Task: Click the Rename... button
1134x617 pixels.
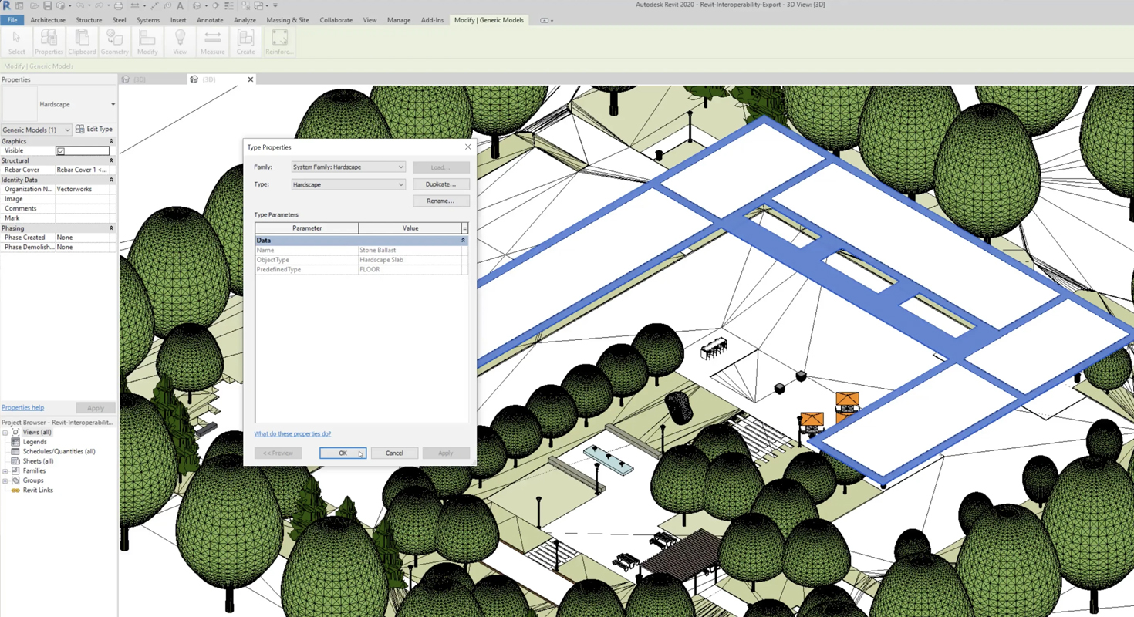Action: [440, 201]
